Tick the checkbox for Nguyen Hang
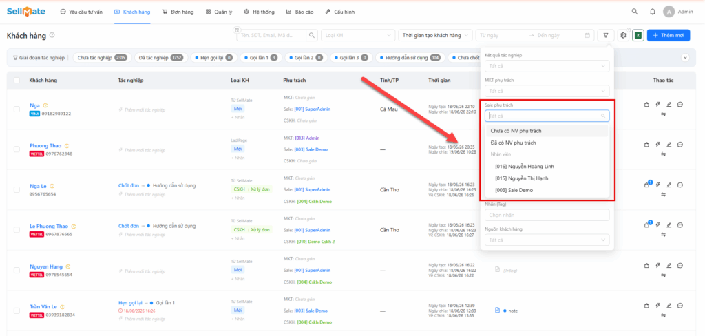 pyautogui.click(x=17, y=271)
